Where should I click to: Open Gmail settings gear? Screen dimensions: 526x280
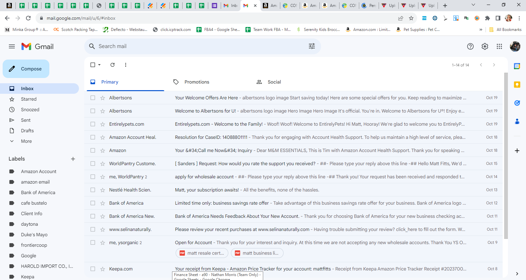[x=485, y=46]
